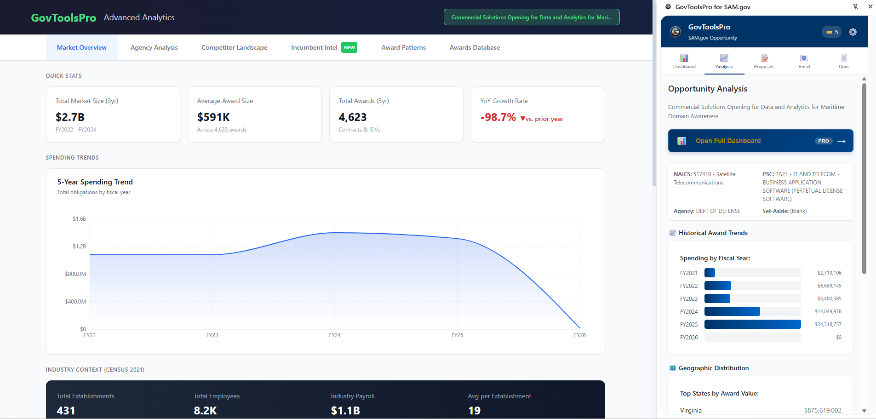Click the settings gear in the GovToolsPro header
Screen dimensions: 876x419
[853, 32]
